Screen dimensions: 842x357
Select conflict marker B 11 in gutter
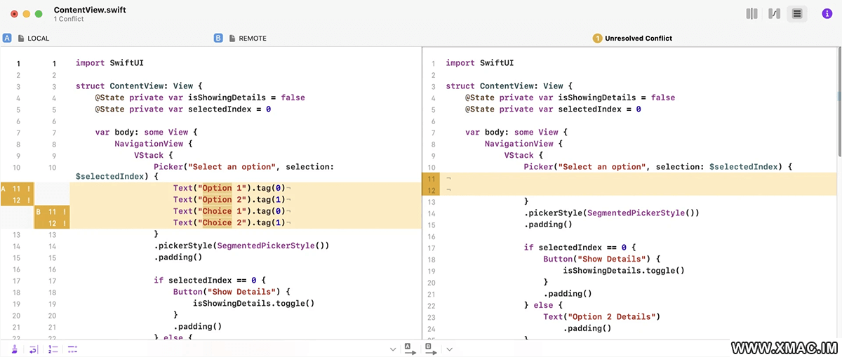point(53,211)
